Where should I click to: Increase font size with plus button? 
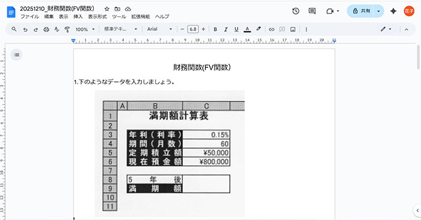[203, 29]
